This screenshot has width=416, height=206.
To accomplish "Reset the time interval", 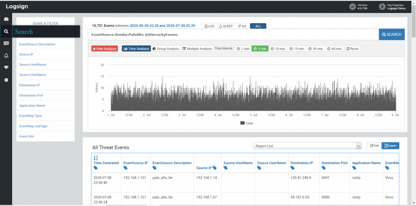I will point(352,49).
